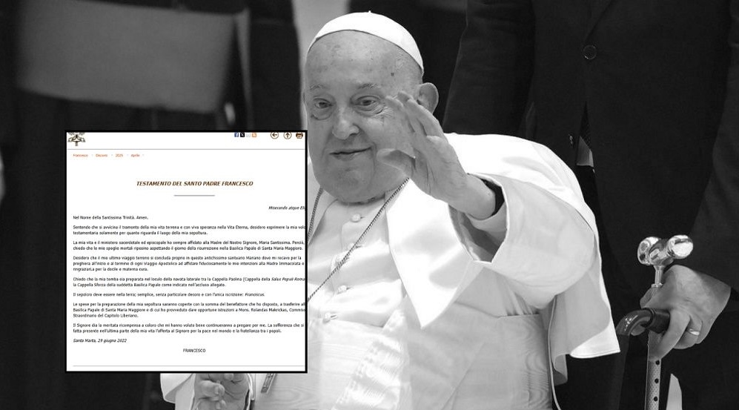Viewport: 739px width, 410px height.
Task: Print the page with the printer icon
Action: pyautogui.click(x=299, y=135)
